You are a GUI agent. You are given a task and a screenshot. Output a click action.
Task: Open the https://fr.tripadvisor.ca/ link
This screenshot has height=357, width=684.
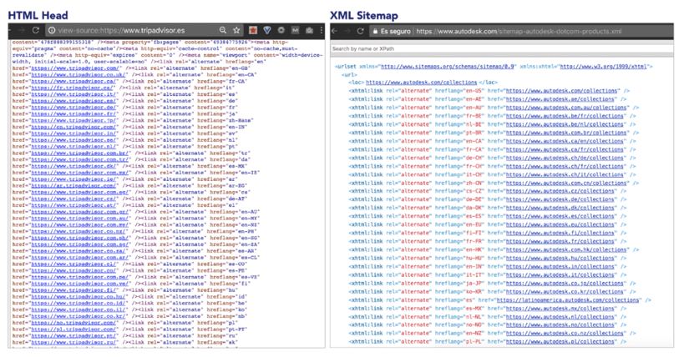click(x=73, y=88)
